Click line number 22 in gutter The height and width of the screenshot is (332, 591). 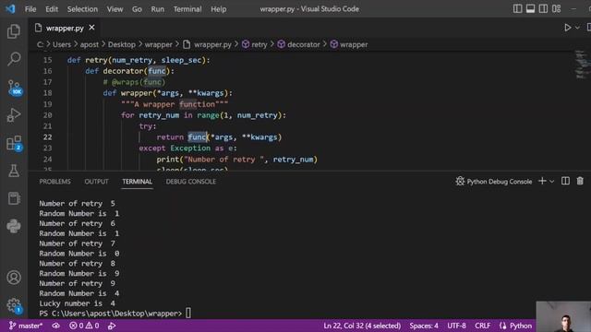coord(47,137)
